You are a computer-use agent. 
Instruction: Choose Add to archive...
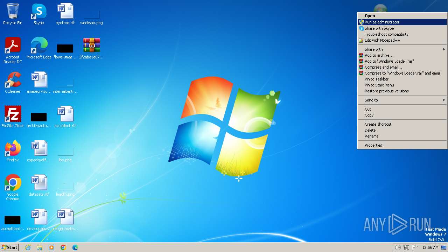402,55
